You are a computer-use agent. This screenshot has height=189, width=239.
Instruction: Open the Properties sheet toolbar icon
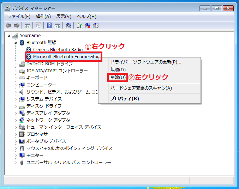(38, 26)
